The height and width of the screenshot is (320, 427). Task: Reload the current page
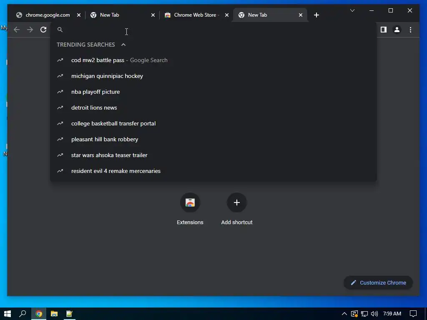click(x=43, y=30)
